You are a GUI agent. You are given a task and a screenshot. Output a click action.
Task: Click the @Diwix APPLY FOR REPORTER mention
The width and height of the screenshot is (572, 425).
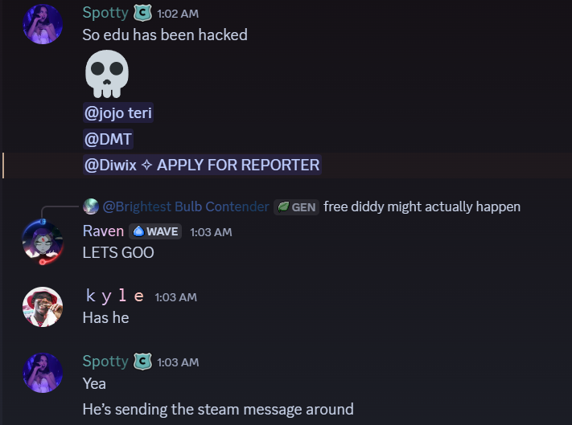pos(202,165)
